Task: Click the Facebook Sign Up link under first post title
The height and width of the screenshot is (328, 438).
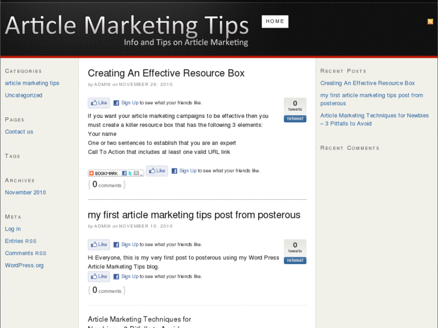Action: click(x=130, y=103)
